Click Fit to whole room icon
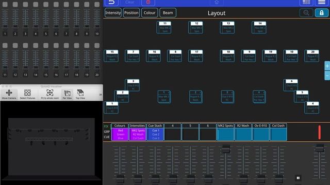This screenshot has height=185, width=330. [x=50, y=94]
